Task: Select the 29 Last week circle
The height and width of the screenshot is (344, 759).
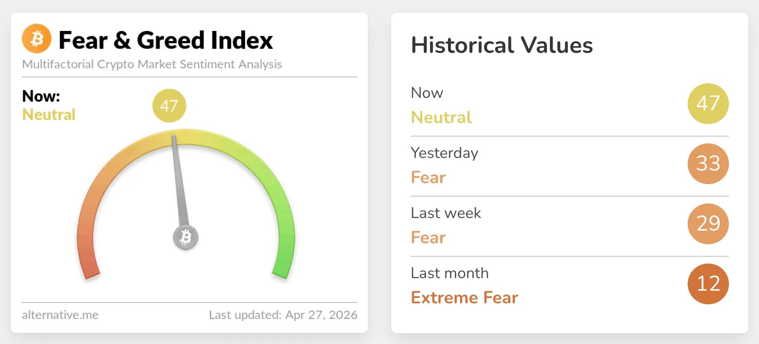Action: [x=708, y=224]
